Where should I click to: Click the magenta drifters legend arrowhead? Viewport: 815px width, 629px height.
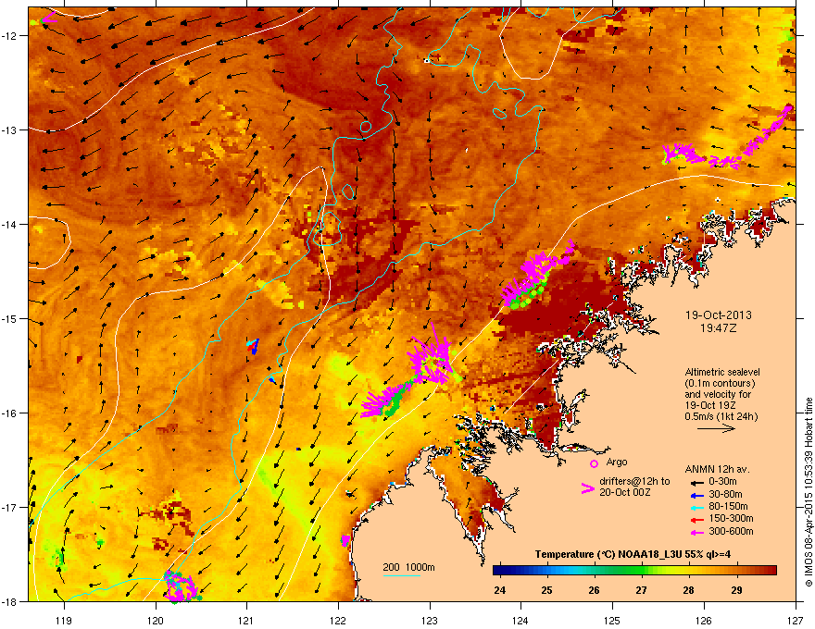click(x=587, y=487)
